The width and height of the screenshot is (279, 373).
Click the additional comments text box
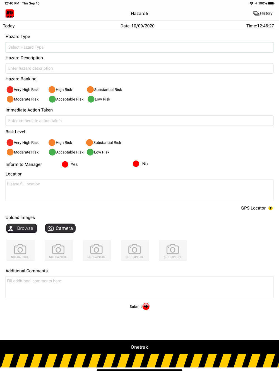click(139, 287)
